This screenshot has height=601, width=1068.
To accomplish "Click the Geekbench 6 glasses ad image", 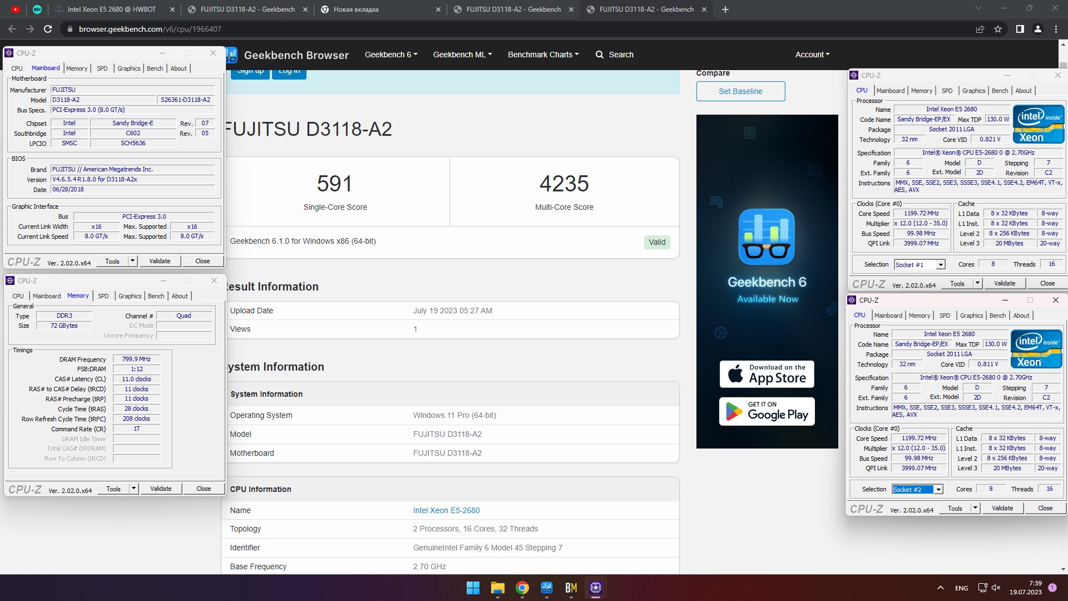I will pos(767,237).
